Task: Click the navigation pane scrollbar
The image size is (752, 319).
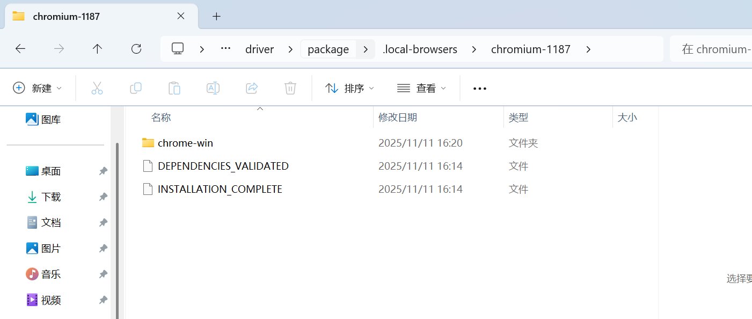Action: pos(117,231)
